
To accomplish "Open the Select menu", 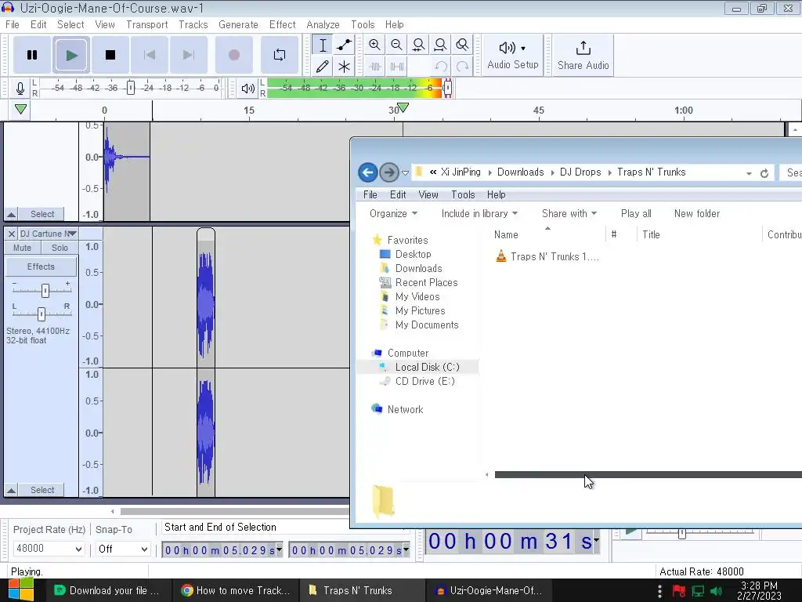I will (x=70, y=24).
